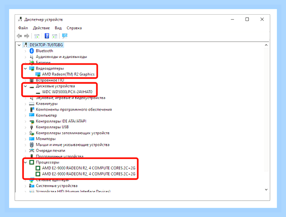
Task: Expand the Клавиатуры category
Action: click(x=25, y=104)
